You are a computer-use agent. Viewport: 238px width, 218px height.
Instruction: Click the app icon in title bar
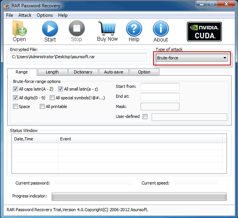click(x=6, y=6)
